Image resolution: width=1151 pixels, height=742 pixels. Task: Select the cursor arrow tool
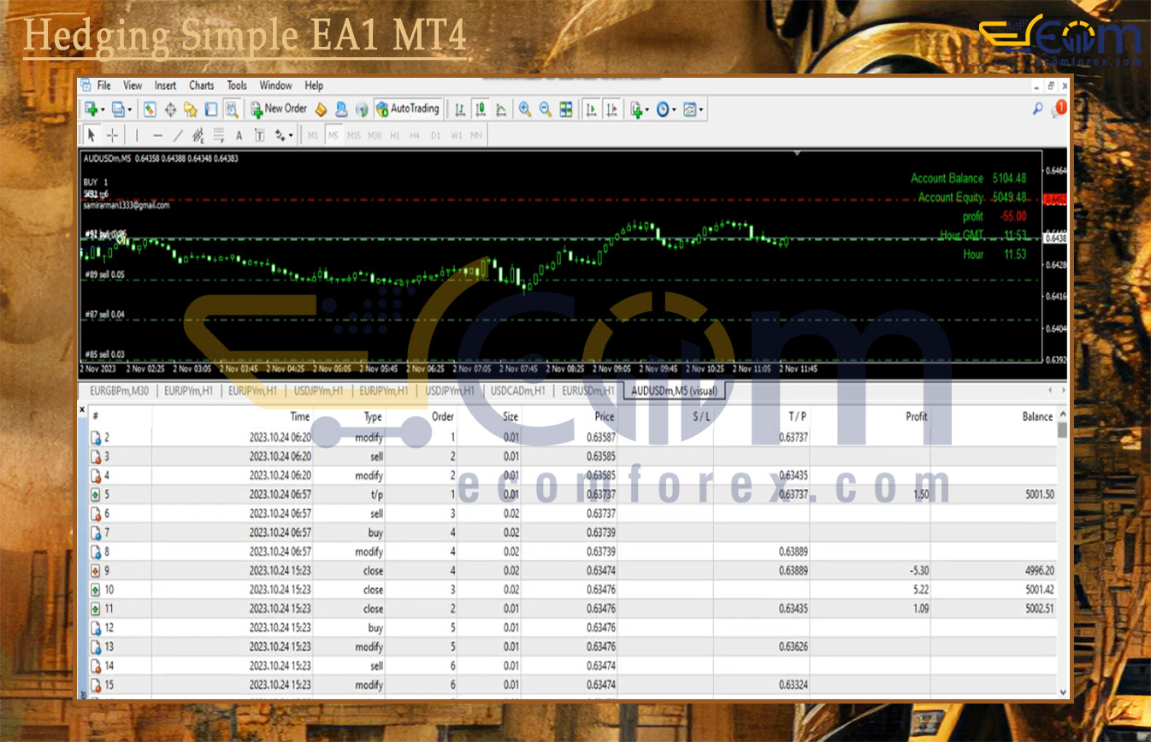coord(91,135)
